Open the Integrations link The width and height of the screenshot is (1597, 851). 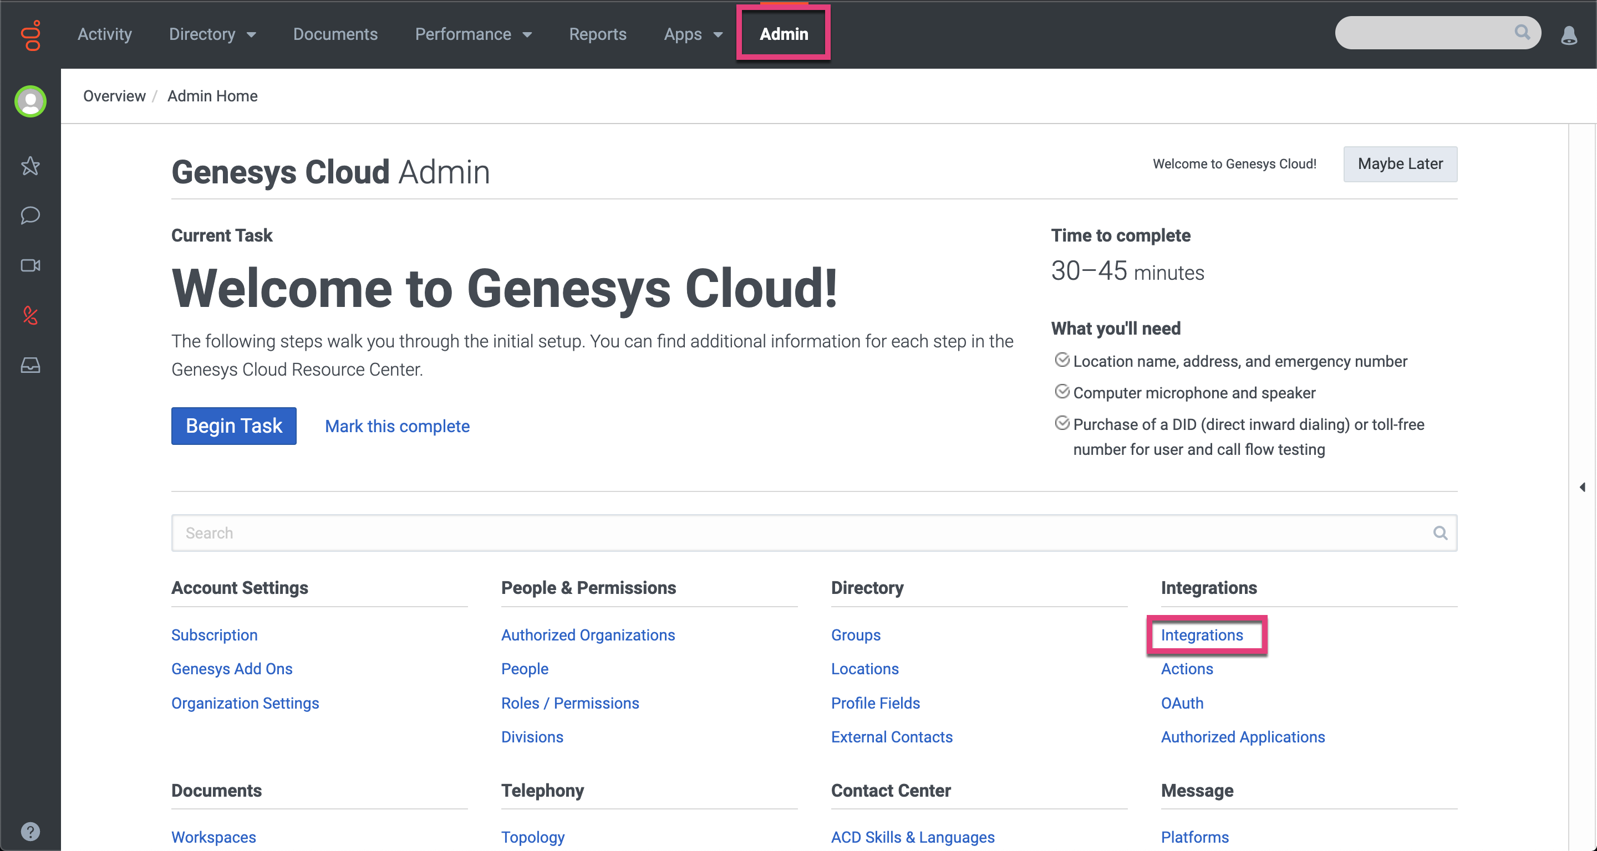(x=1202, y=635)
